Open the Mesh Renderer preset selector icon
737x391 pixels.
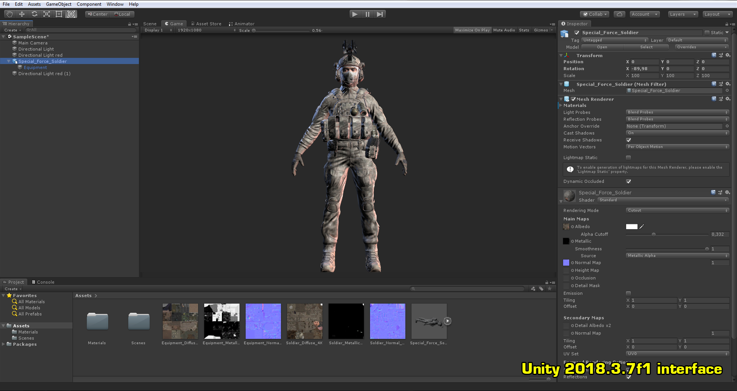(720, 99)
